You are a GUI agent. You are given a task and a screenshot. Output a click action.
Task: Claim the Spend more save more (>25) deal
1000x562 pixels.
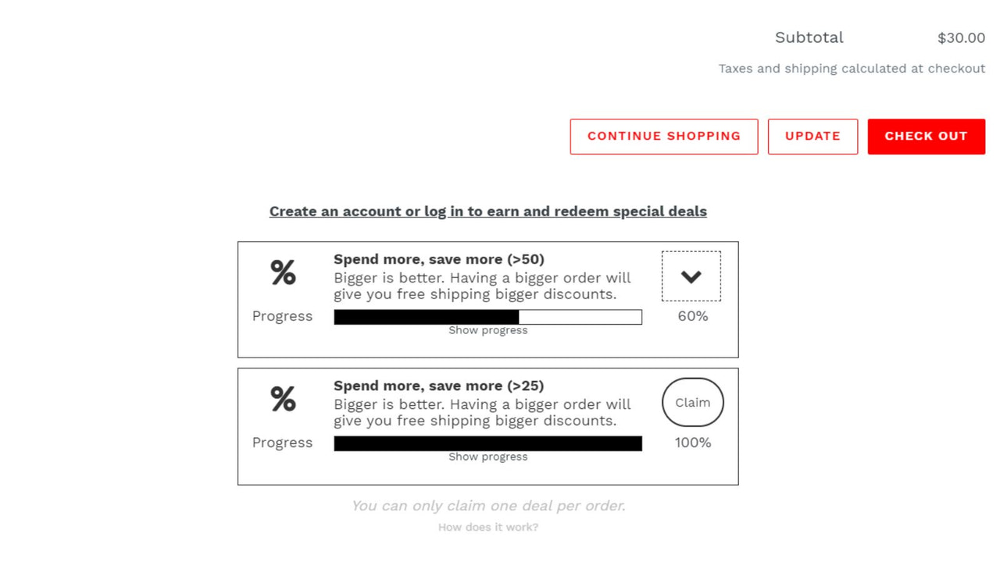coord(692,402)
